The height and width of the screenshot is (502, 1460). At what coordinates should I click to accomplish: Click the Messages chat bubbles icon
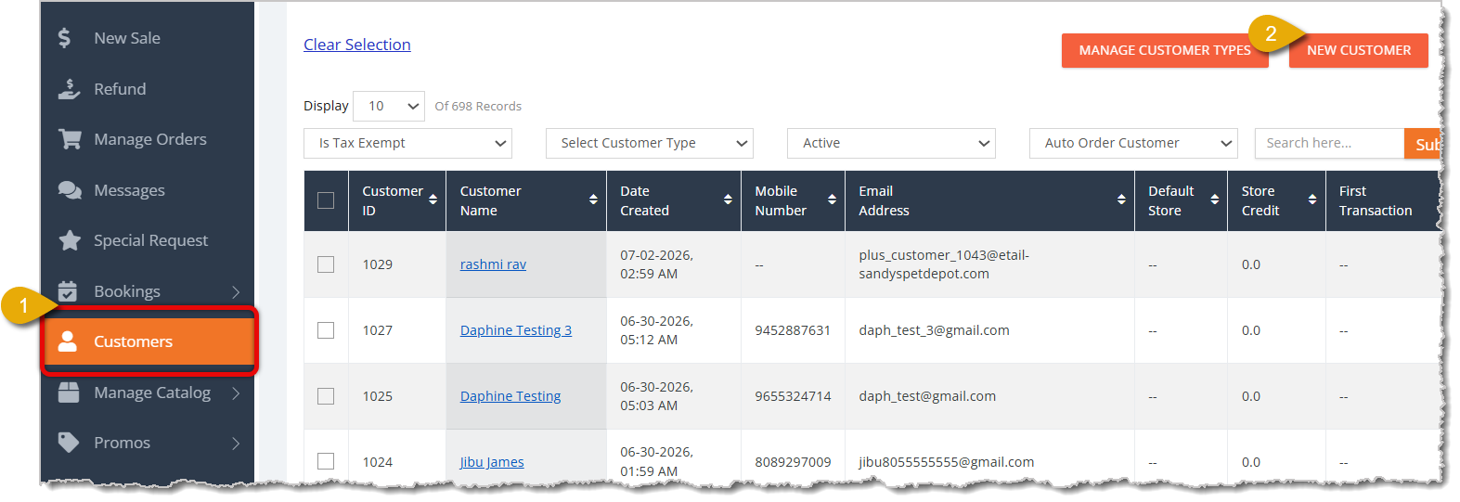[70, 190]
